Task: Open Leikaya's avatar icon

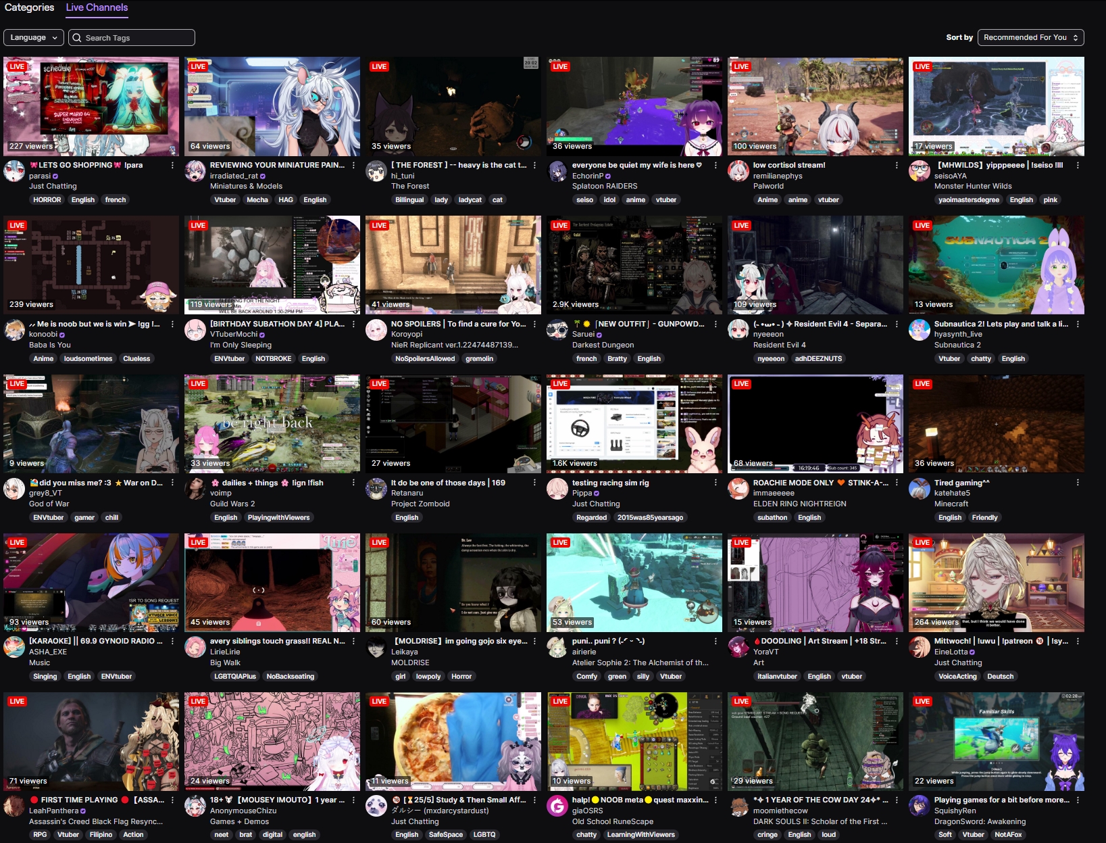Action: pos(376,647)
